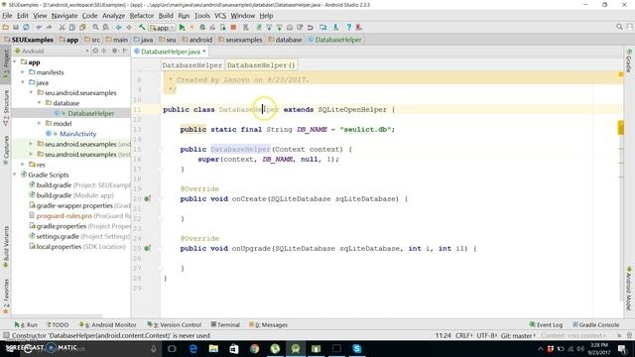The width and height of the screenshot is (635, 357).
Task: Open the Navigate menu
Action: pyautogui.click(x=64, y=16)
